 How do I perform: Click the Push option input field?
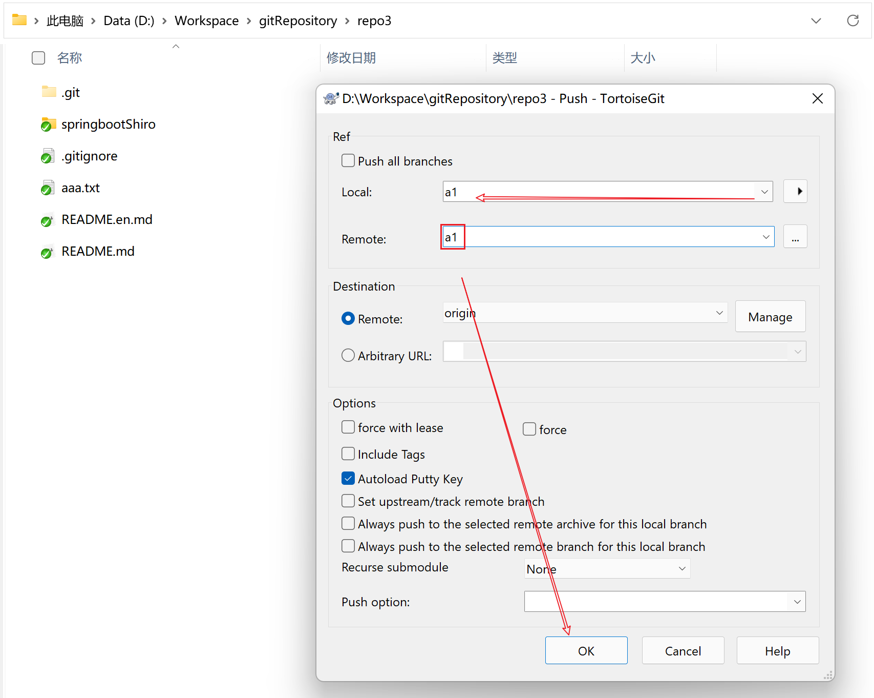coord(655,602)
